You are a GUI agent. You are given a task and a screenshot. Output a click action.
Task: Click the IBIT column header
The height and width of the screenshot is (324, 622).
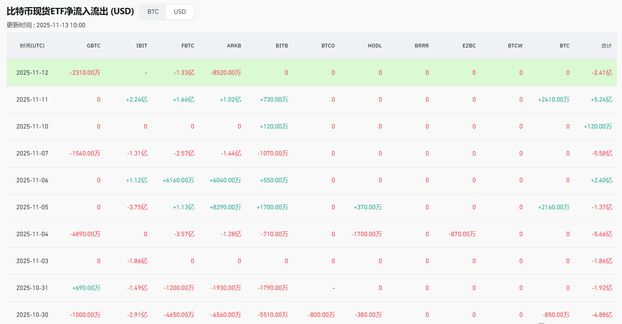[142, 46]
